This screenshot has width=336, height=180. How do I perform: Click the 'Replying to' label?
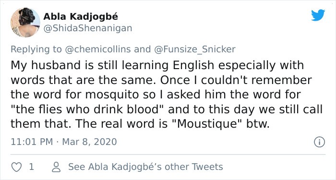(x=36, y=49)
